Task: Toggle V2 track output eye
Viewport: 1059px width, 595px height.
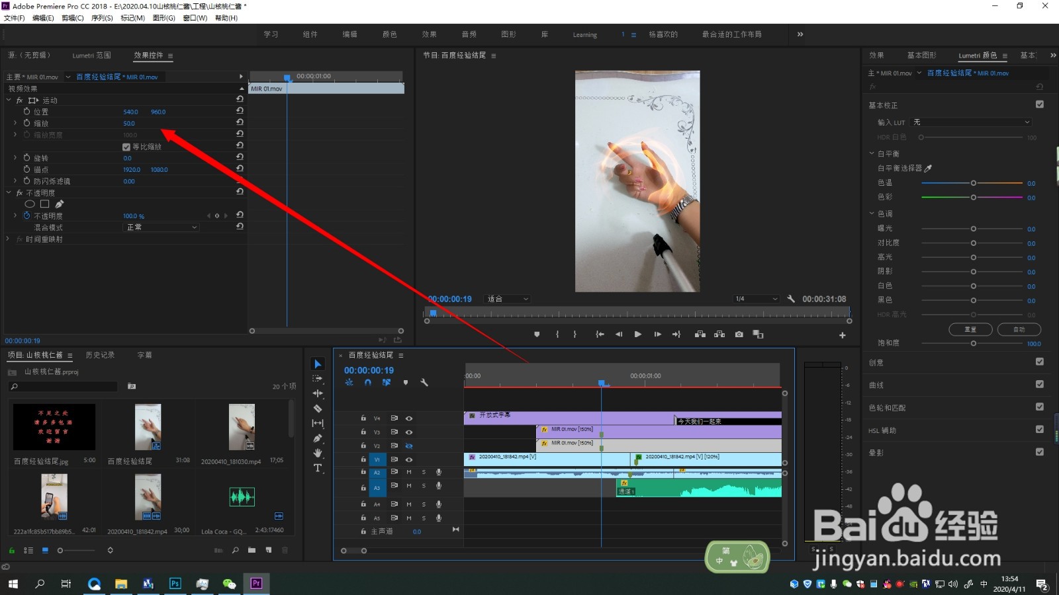Action: tap(409, 446)
